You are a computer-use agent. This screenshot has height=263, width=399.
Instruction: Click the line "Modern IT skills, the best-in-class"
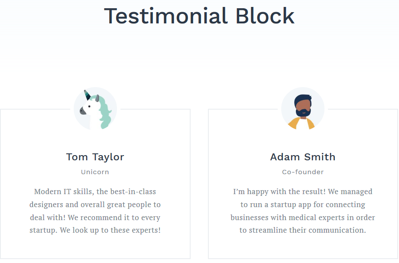click(95, 192)
